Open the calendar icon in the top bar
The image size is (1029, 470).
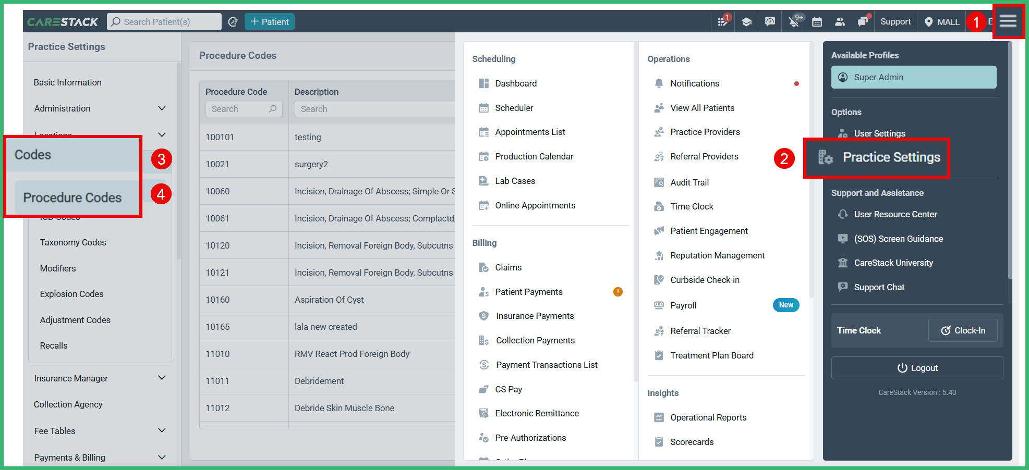click(x=817, y=21)
